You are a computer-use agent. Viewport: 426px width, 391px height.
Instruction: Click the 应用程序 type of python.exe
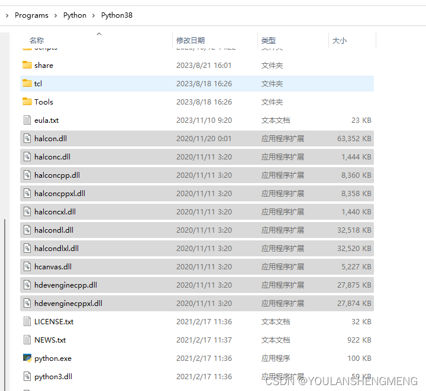click(276, 358)
